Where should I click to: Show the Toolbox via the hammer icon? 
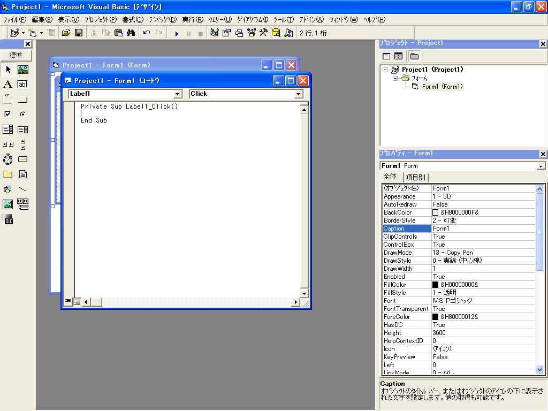pos(263,33)
